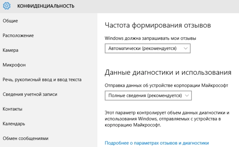Switch to the Контакты section
The height and width of the screenshot is (147, 239).
[x=12, y=109]
